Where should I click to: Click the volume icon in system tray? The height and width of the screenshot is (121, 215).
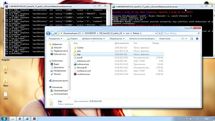(x=198, y=119)
